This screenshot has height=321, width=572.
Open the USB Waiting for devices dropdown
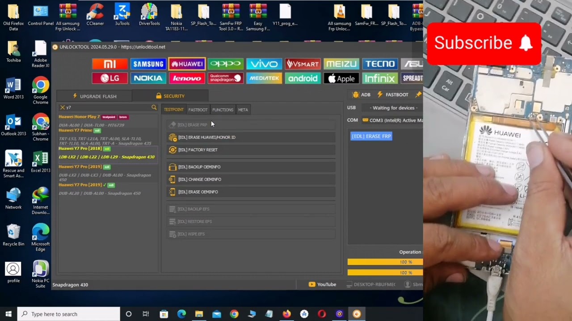[393, 107]
